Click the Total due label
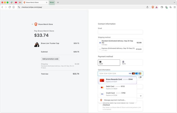The width and height of the screenshot is (177, 113). (45, 74)
